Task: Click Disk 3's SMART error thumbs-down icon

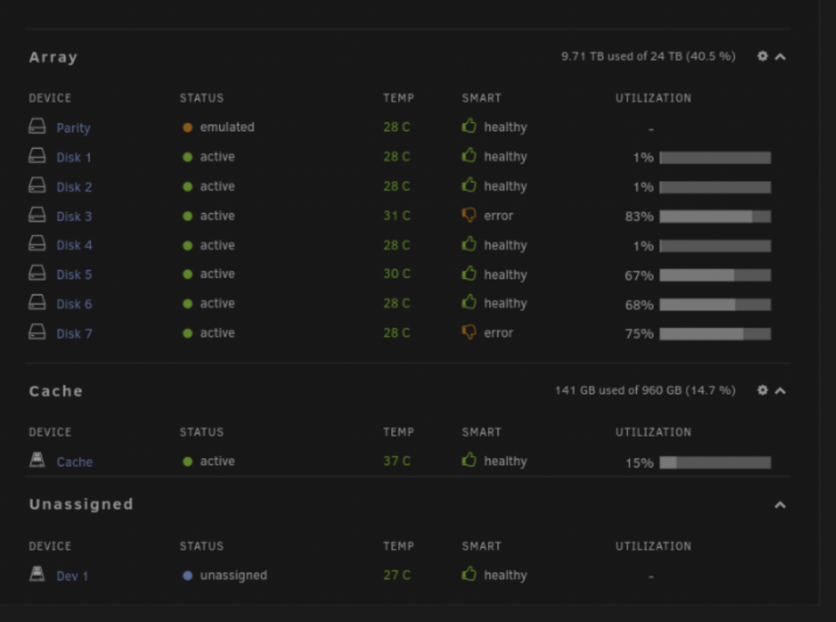Action: [x=469, y=215]
